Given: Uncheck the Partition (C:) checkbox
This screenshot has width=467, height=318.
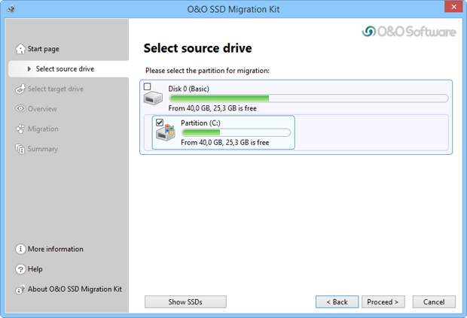Looking at the screenshot, I should click(160, 122).
